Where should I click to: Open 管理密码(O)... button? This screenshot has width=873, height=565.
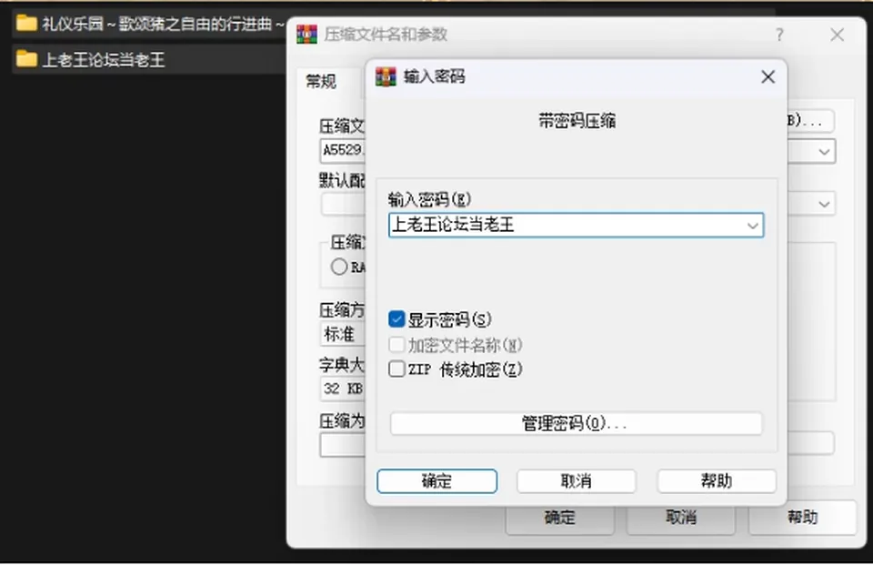point(577,423)
